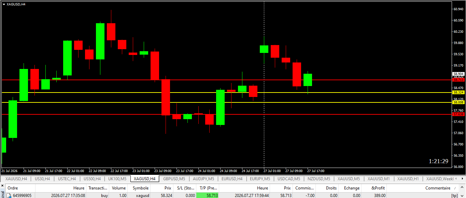
Task: Click the Commentaire column header
Action: (x=423, y=188)
